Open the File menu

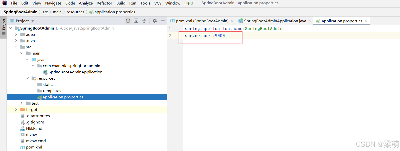[x=14, y=3]
